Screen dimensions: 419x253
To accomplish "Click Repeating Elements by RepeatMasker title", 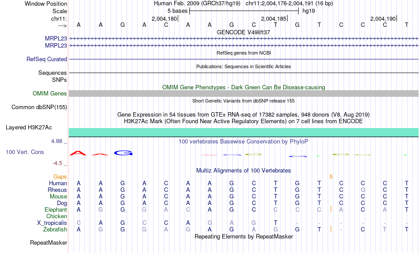I will (x=243, y=236).
